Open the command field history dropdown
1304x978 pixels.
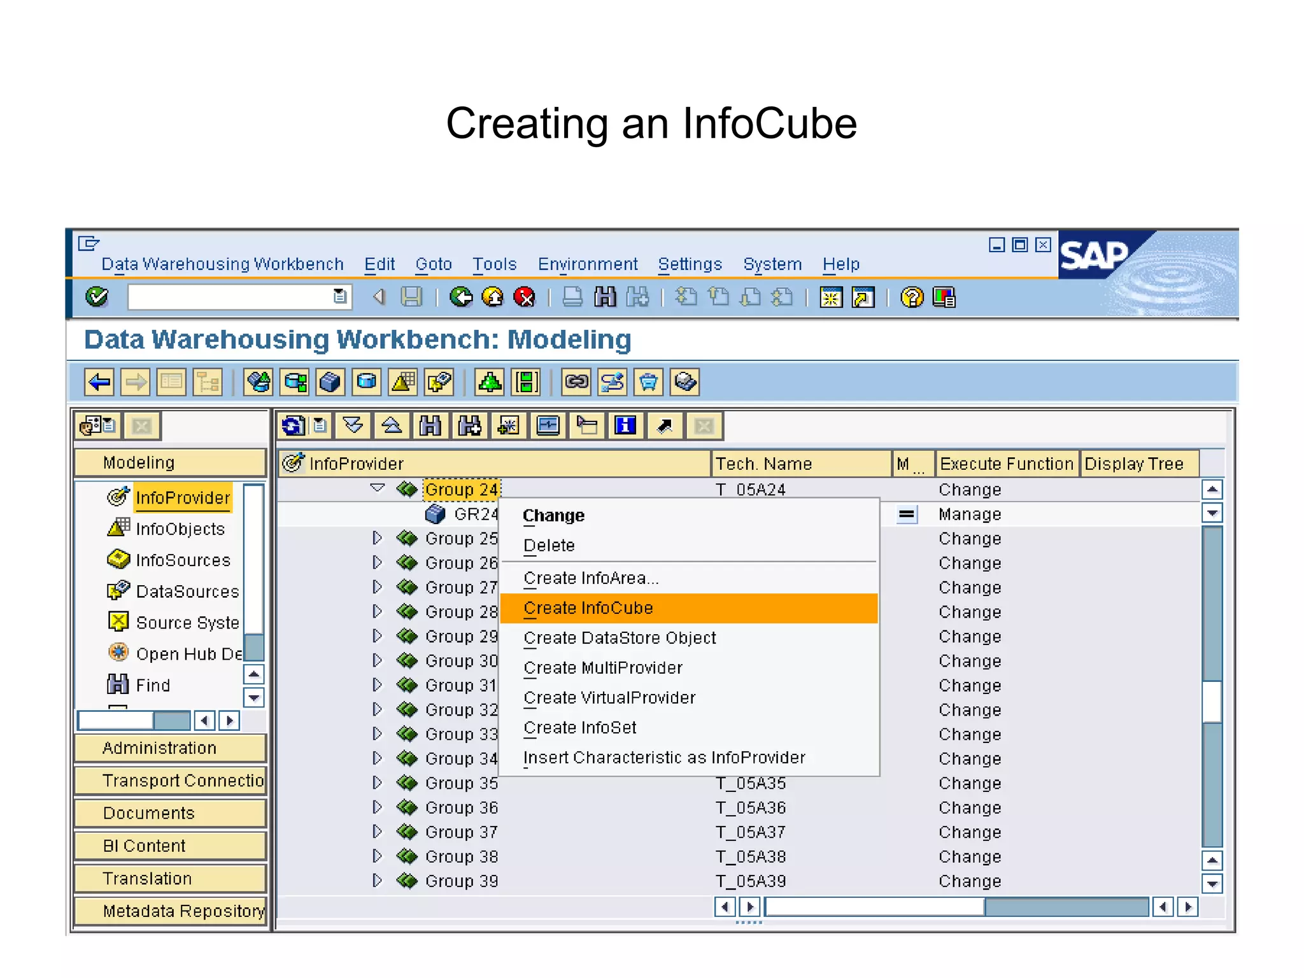point(340,297)
